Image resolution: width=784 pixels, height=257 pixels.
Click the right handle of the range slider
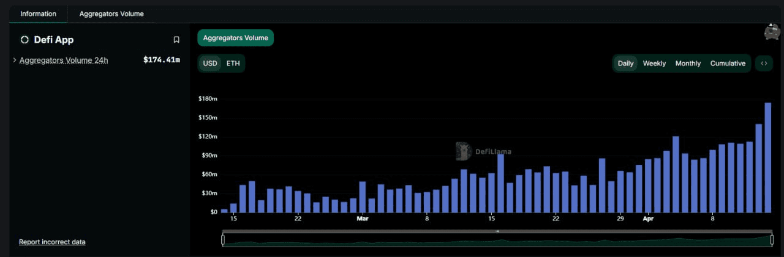coord(772,240)
